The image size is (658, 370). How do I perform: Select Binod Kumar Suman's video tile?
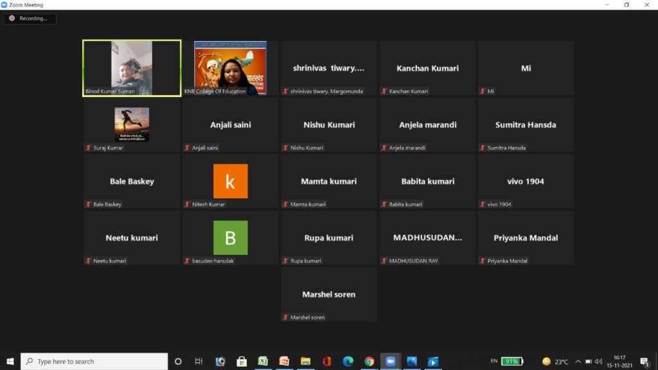(x=132, y=67)
